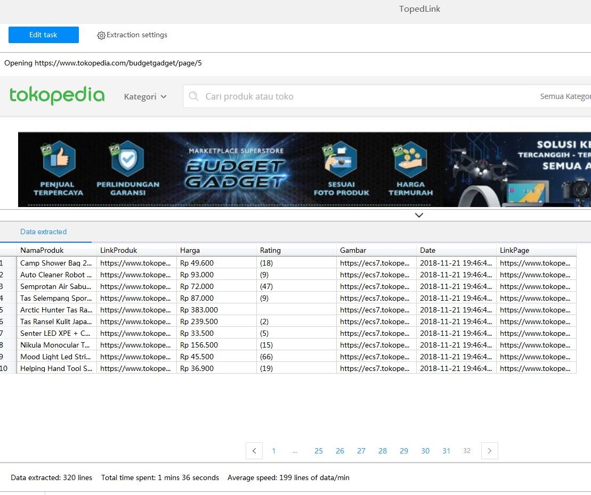The image size is (591, 495).
Task: Click the Extraction settings gear icon
Action: (x=101, y=36)
